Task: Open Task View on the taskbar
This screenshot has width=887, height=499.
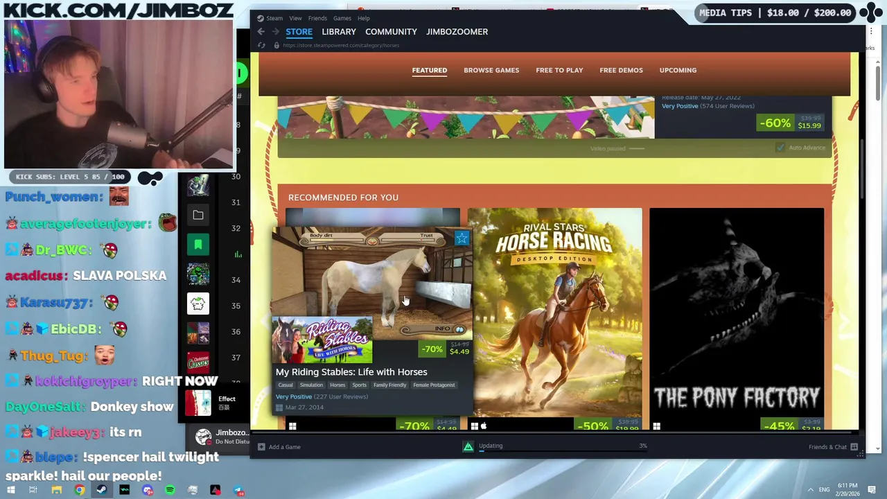Action: point(33,491)
